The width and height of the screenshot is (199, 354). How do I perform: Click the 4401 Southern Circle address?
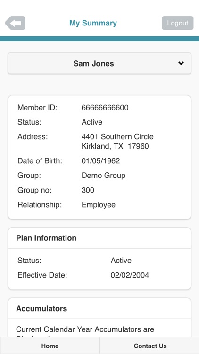pos(117,136)
